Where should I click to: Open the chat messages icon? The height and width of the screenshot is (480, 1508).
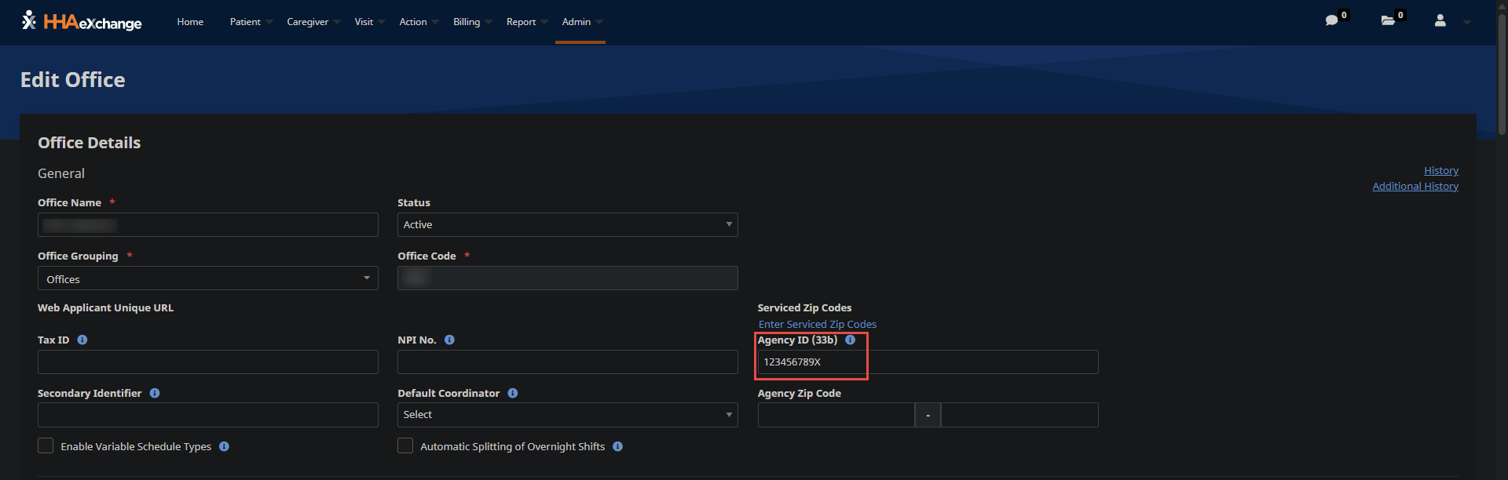point(1331,20)
